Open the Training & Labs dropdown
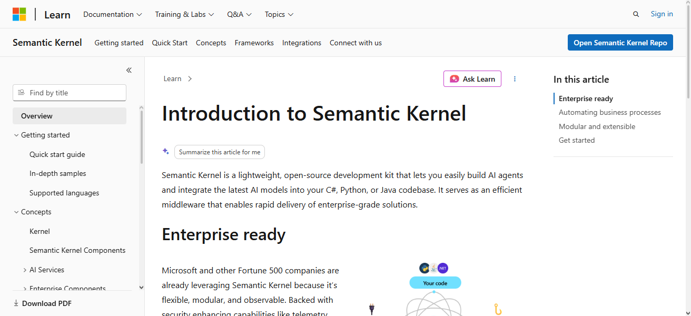 tap(184, 14)
